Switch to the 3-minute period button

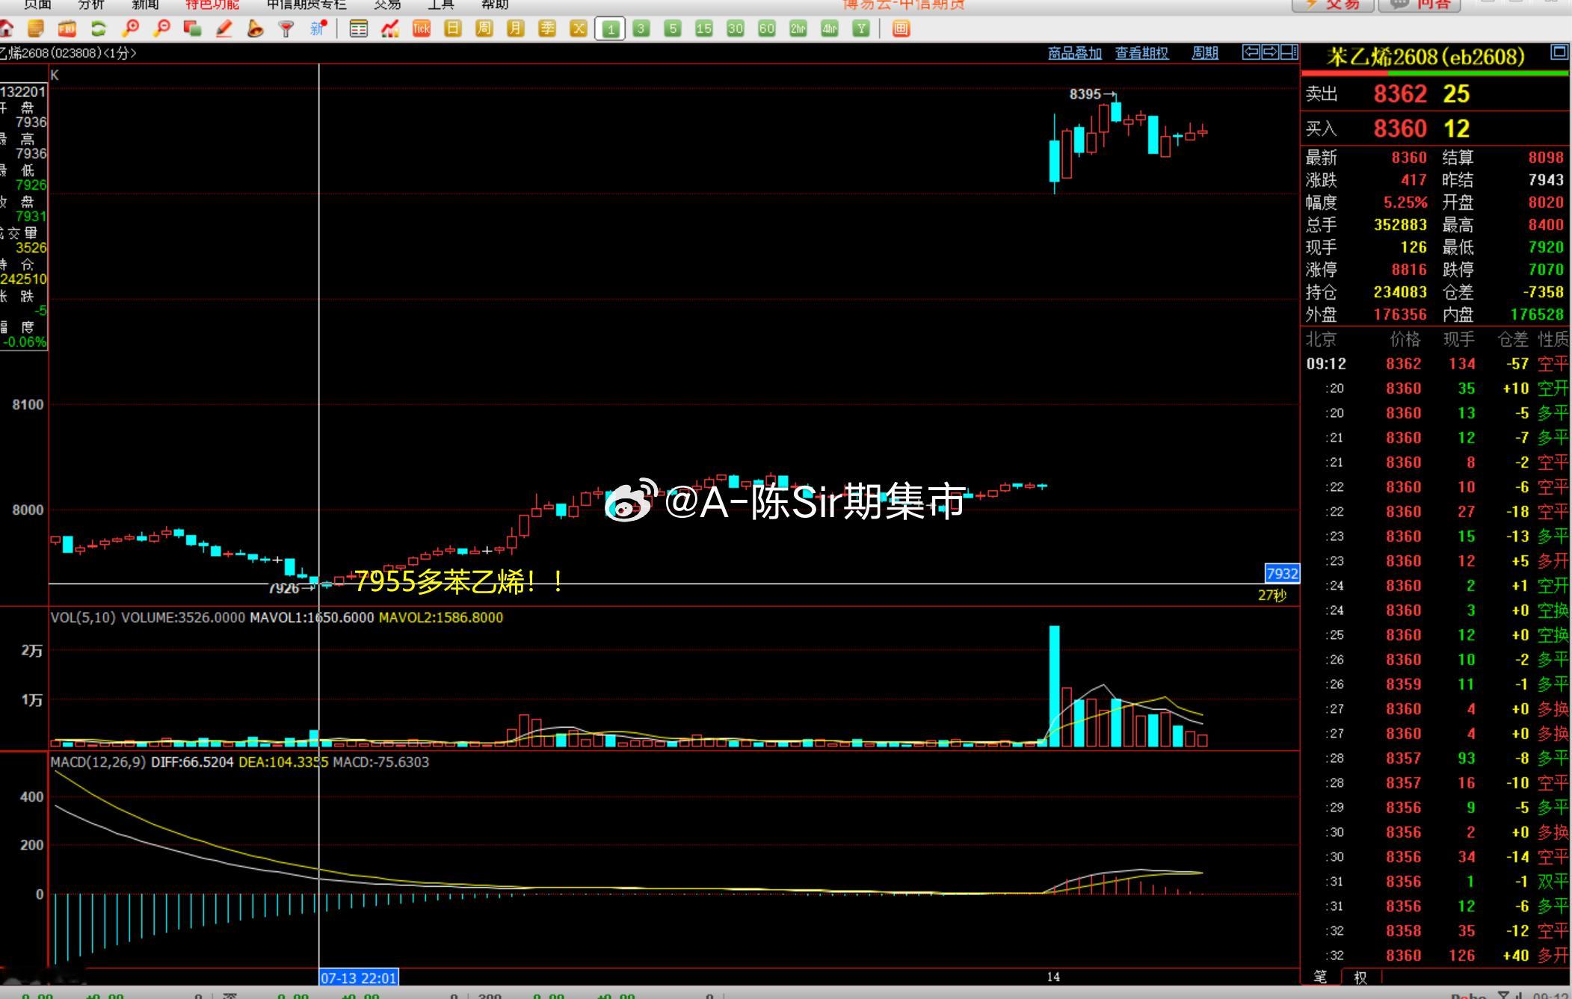(641, 29)
